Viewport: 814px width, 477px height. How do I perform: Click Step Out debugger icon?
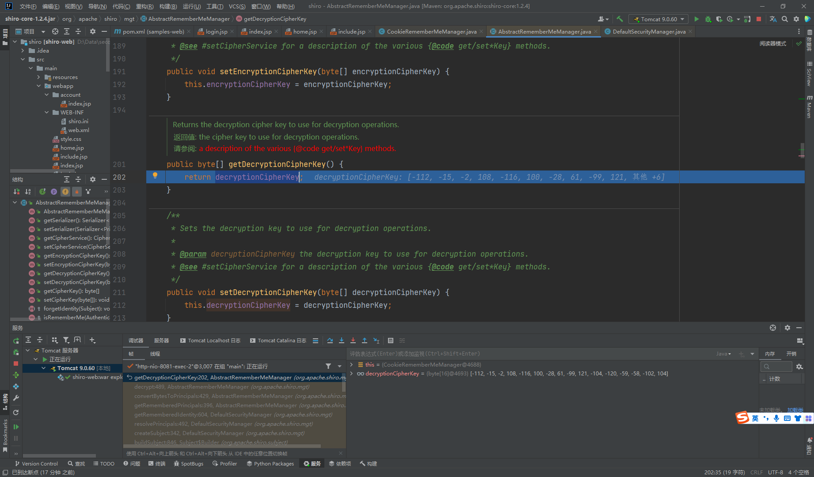(365, 341)
